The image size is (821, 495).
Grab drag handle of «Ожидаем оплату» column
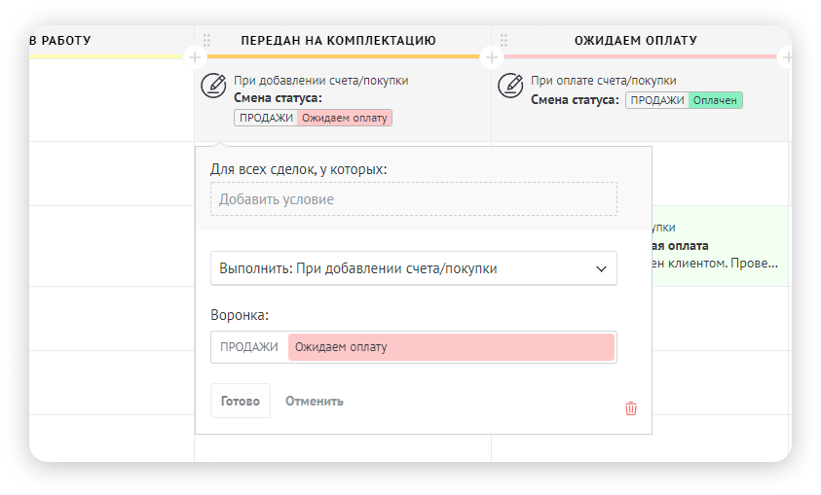tap(504, 41)
